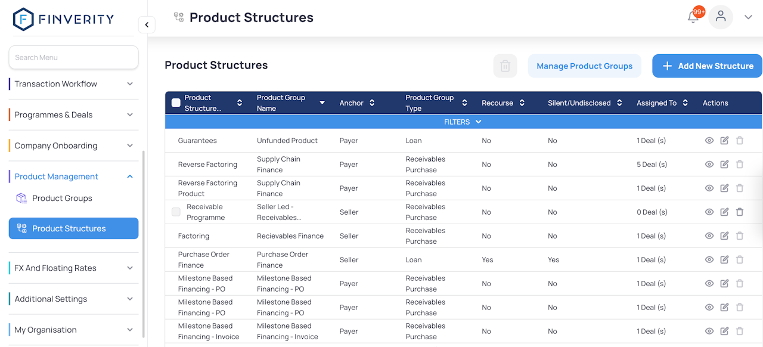763x347 pixels.
Task: Check the Receivable Programme row checkbox
Action: click(176, 212)
